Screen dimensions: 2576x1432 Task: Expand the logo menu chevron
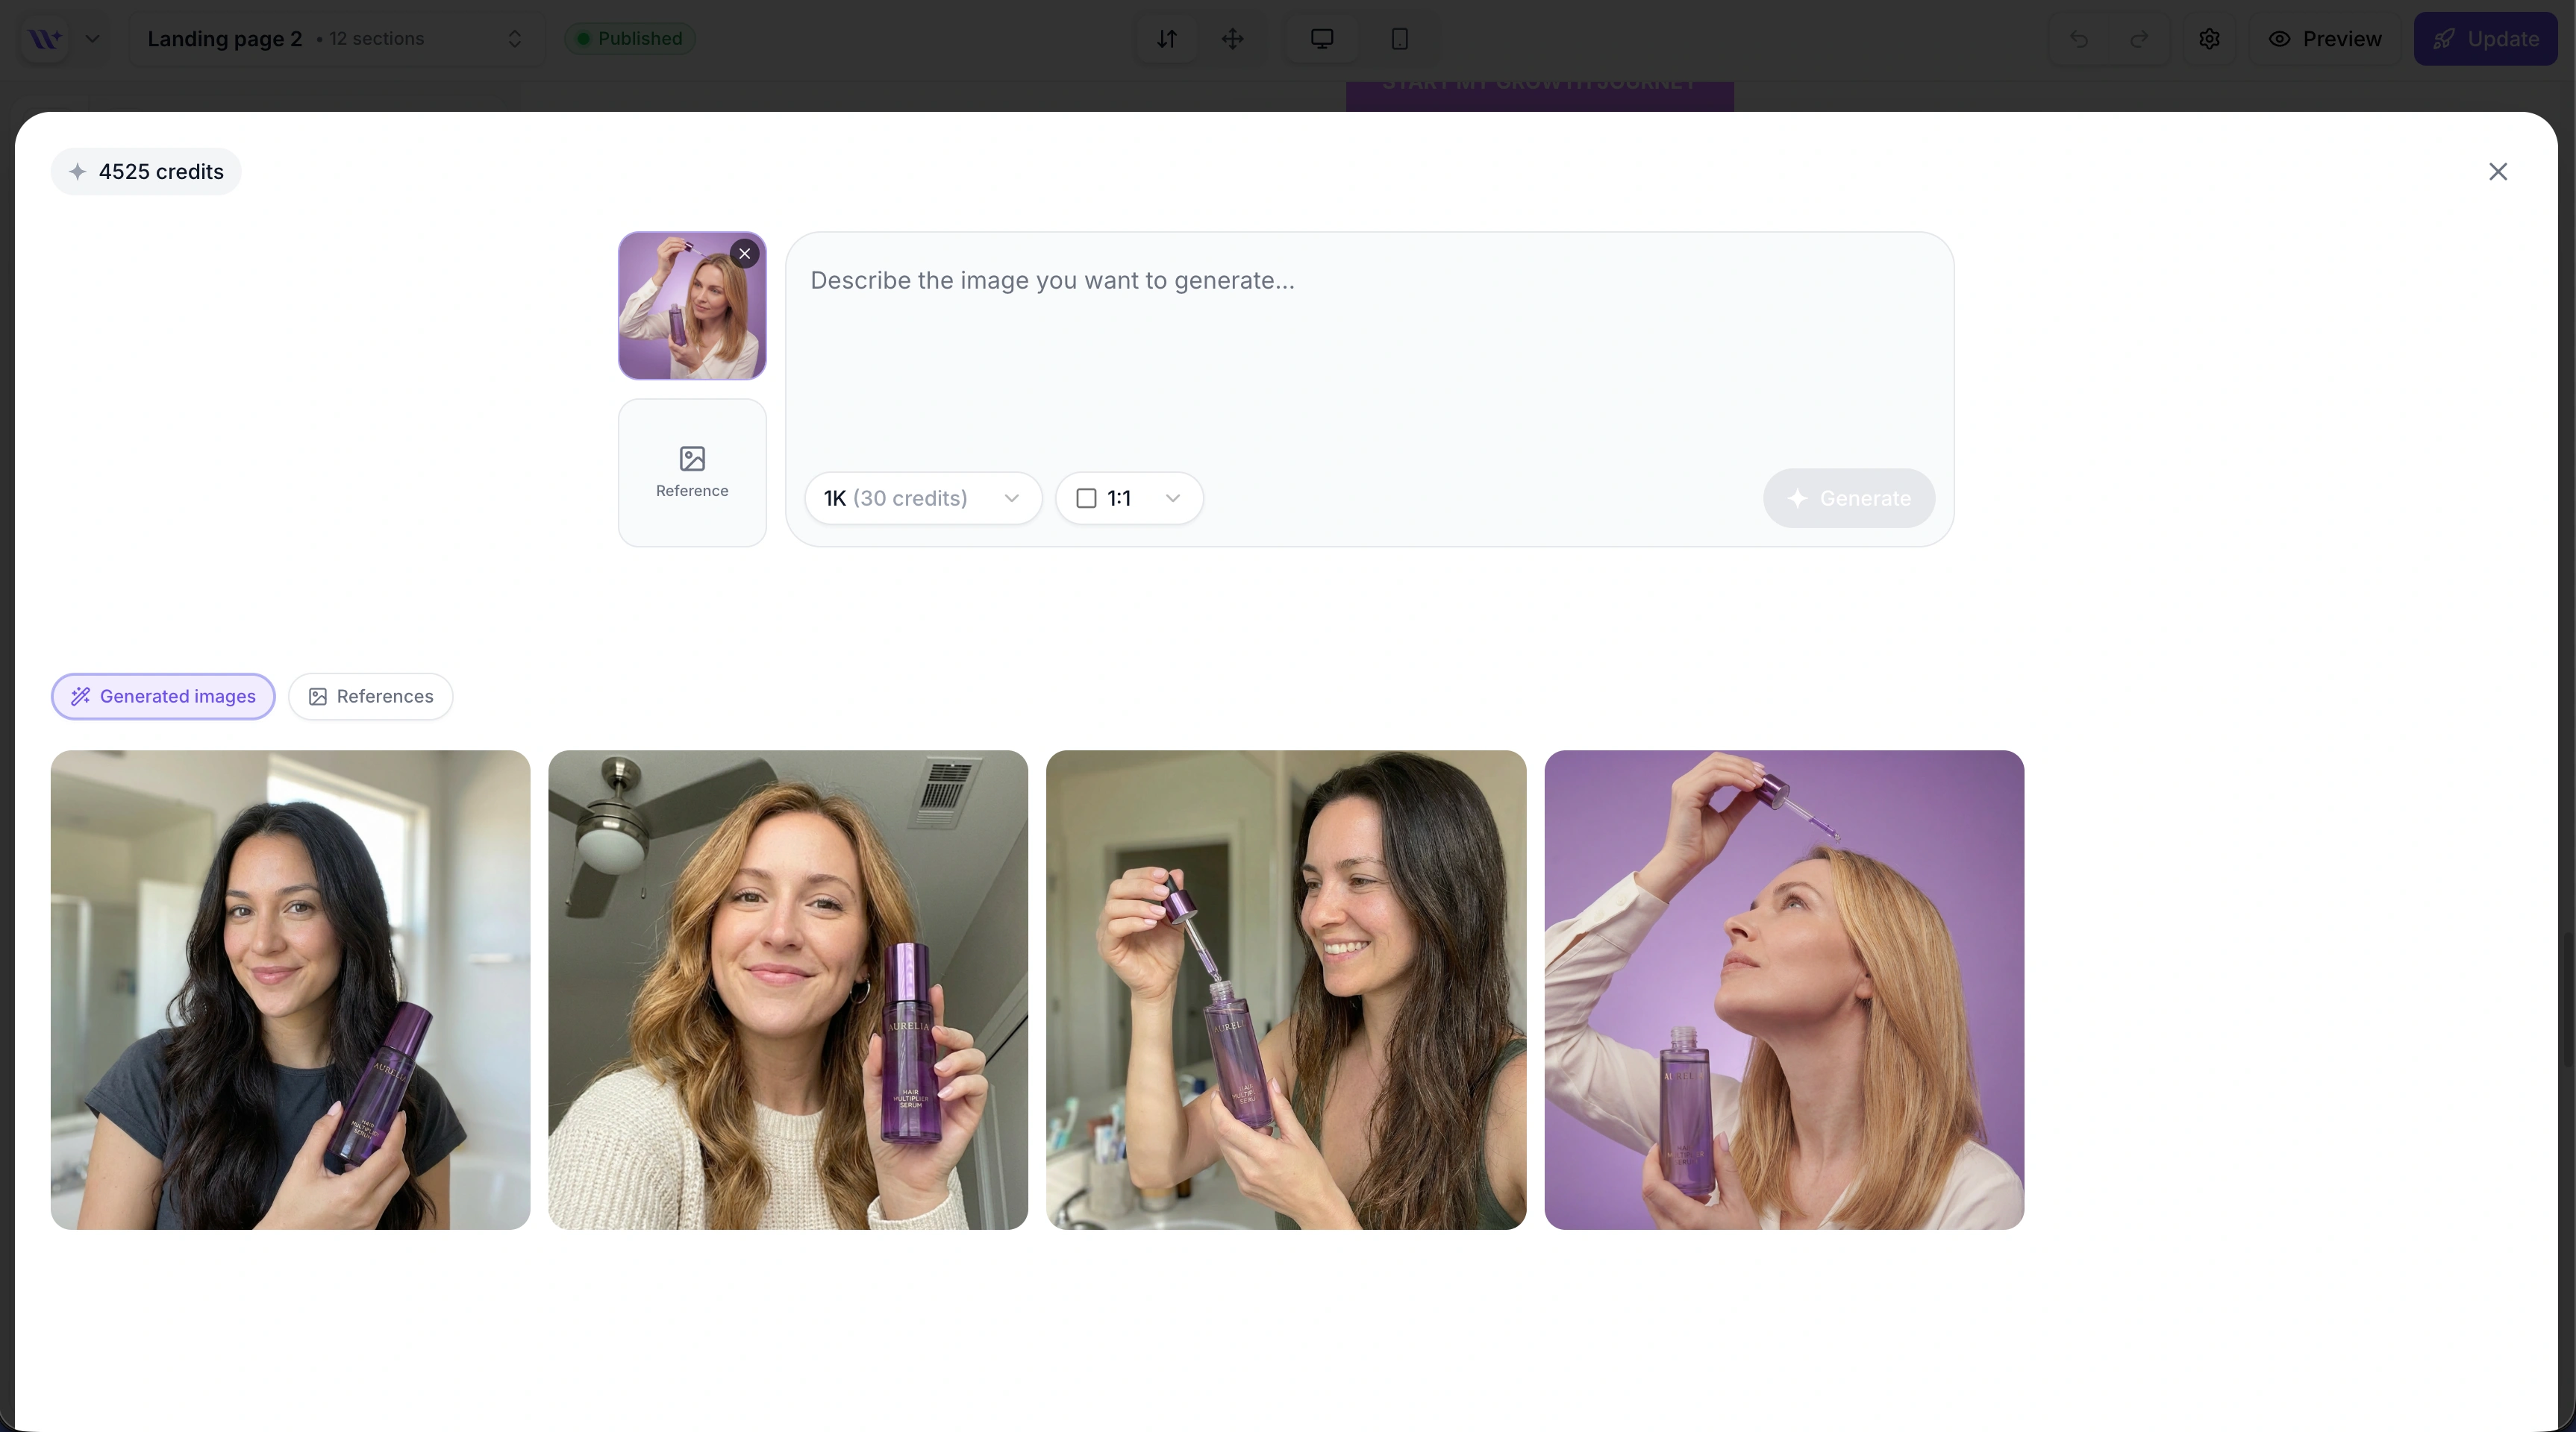92,39
